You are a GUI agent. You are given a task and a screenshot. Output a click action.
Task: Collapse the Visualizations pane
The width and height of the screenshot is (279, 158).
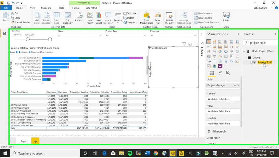(238, 34)
